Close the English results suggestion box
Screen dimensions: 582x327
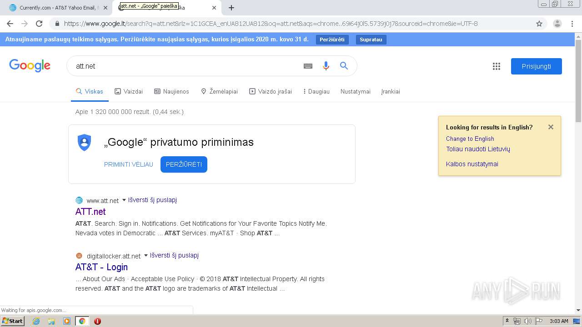551,127
